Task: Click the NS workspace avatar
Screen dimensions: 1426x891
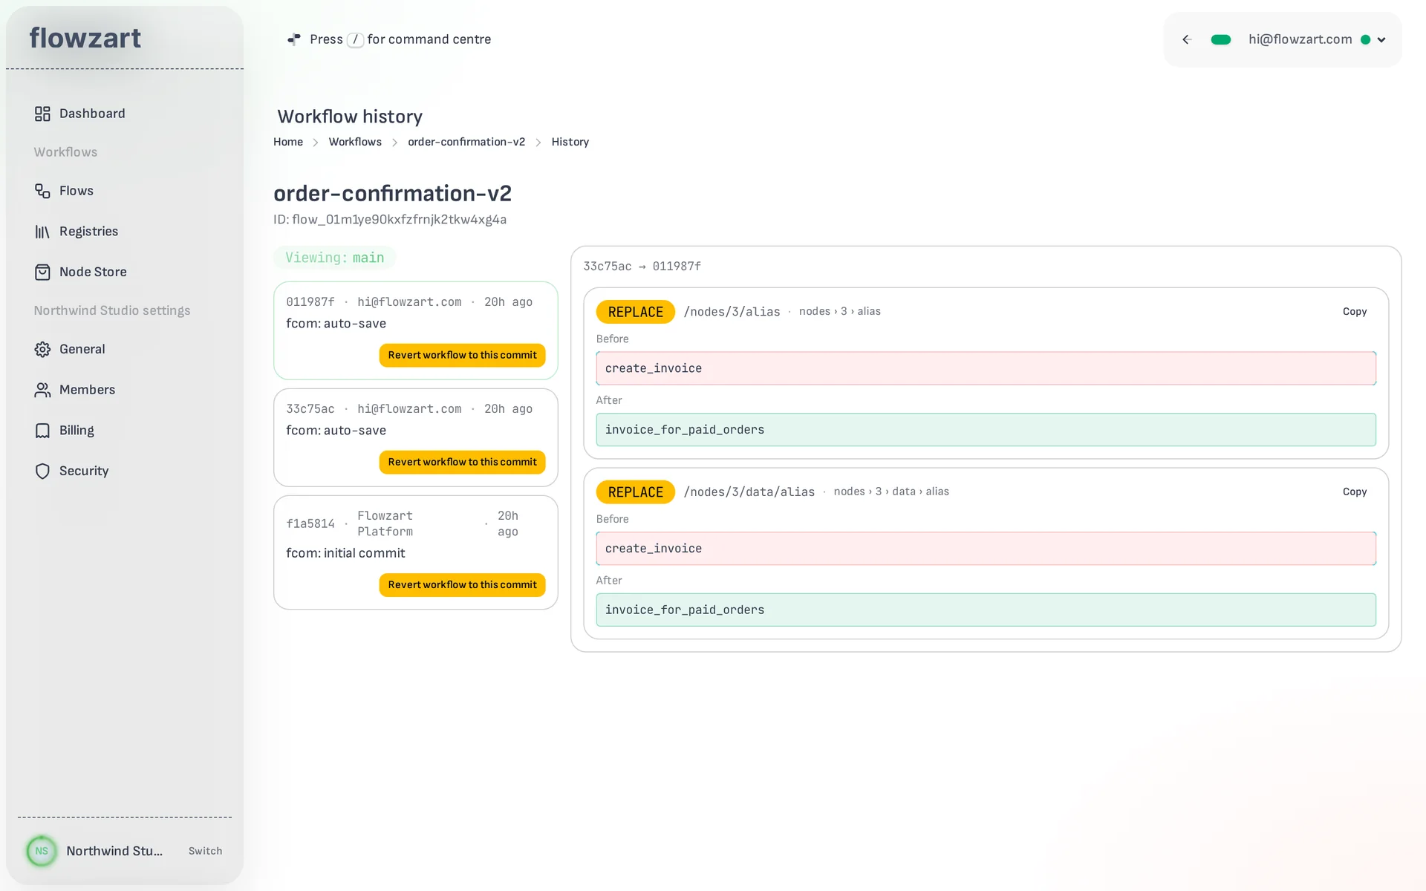Action: point(42,851)
